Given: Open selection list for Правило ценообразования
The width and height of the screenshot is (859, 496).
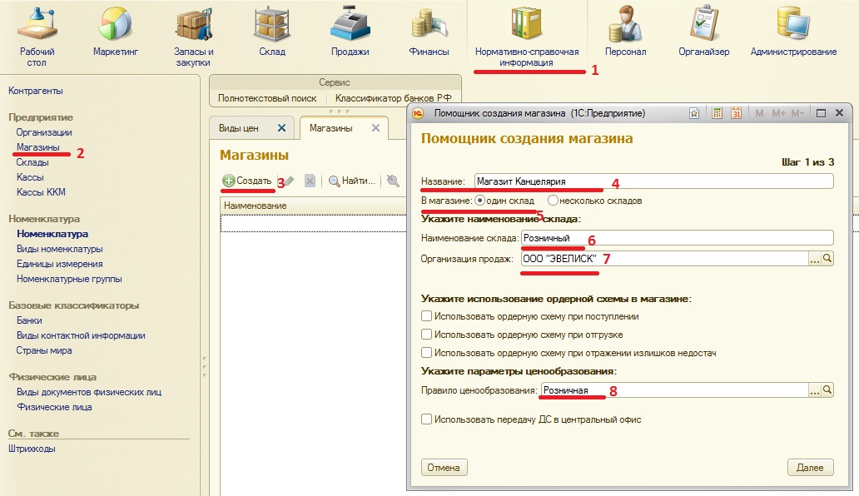Looking at the screenshot, I should [x=815, y=389].
